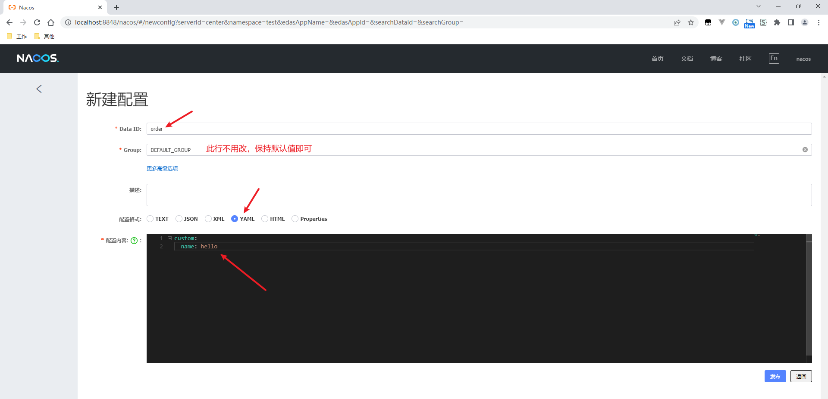Collapse the custom YAML block in the editor
828x399 pixels.
click(169, 238)
